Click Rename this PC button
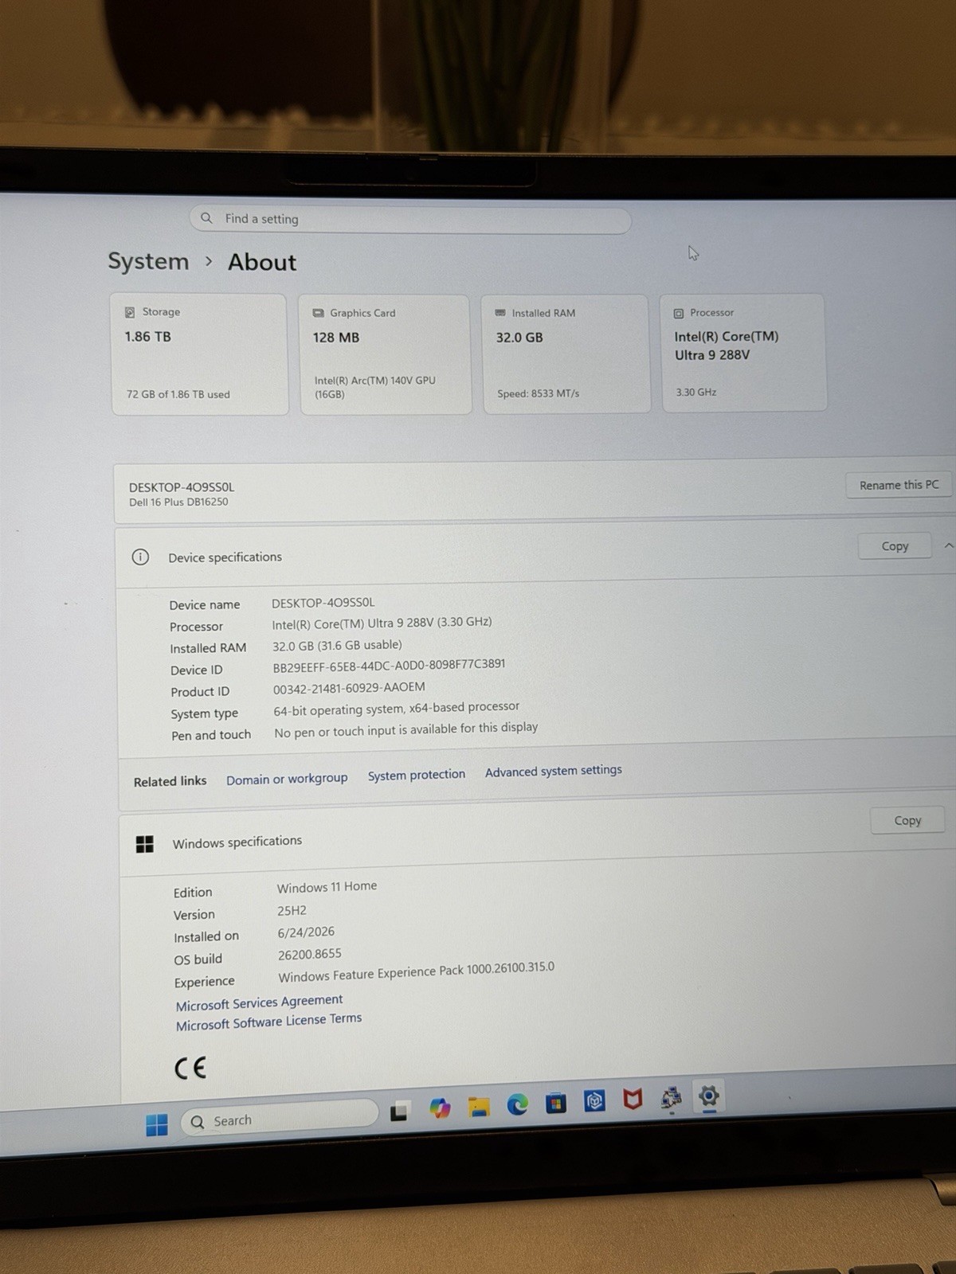The height and width of the screenshot is (1274, 956). [x=899, y=485]
